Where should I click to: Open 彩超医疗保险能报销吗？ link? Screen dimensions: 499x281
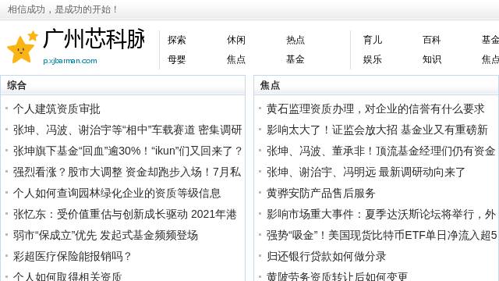[x=72, y=256]
